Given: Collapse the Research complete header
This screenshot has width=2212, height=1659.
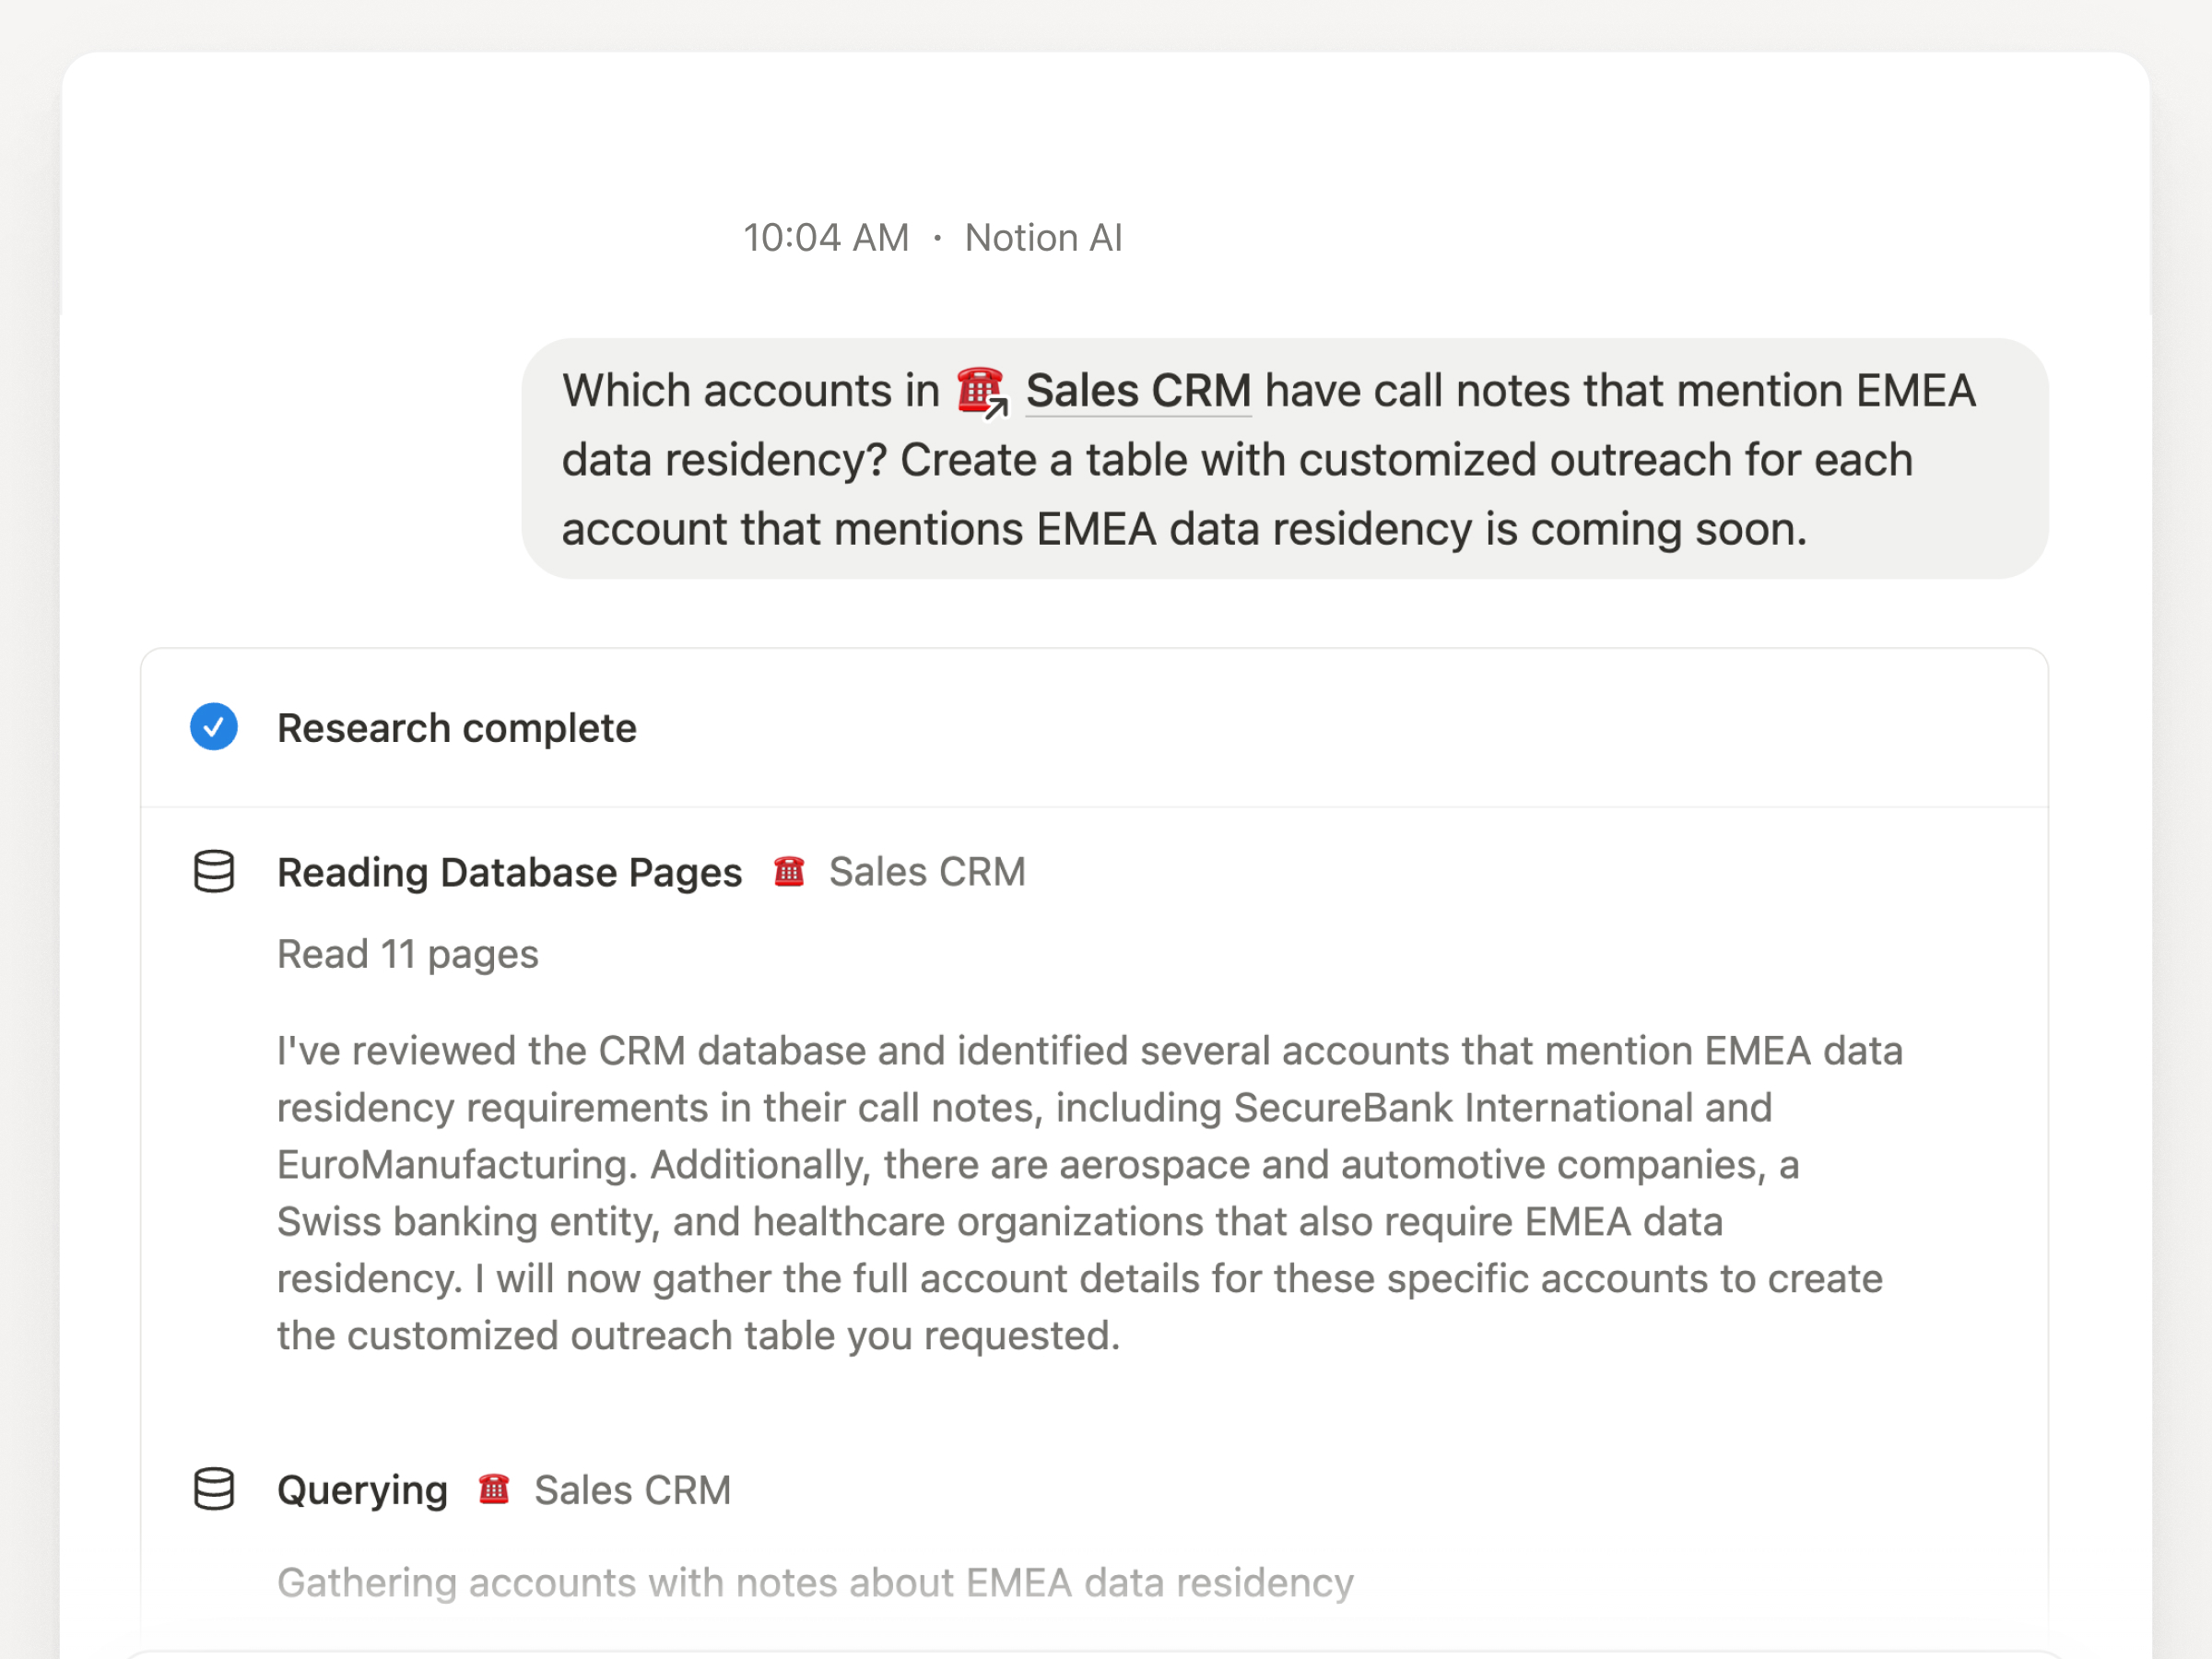Looking at the screenshot, I should pyautogui.click(x=1094, y=727).
